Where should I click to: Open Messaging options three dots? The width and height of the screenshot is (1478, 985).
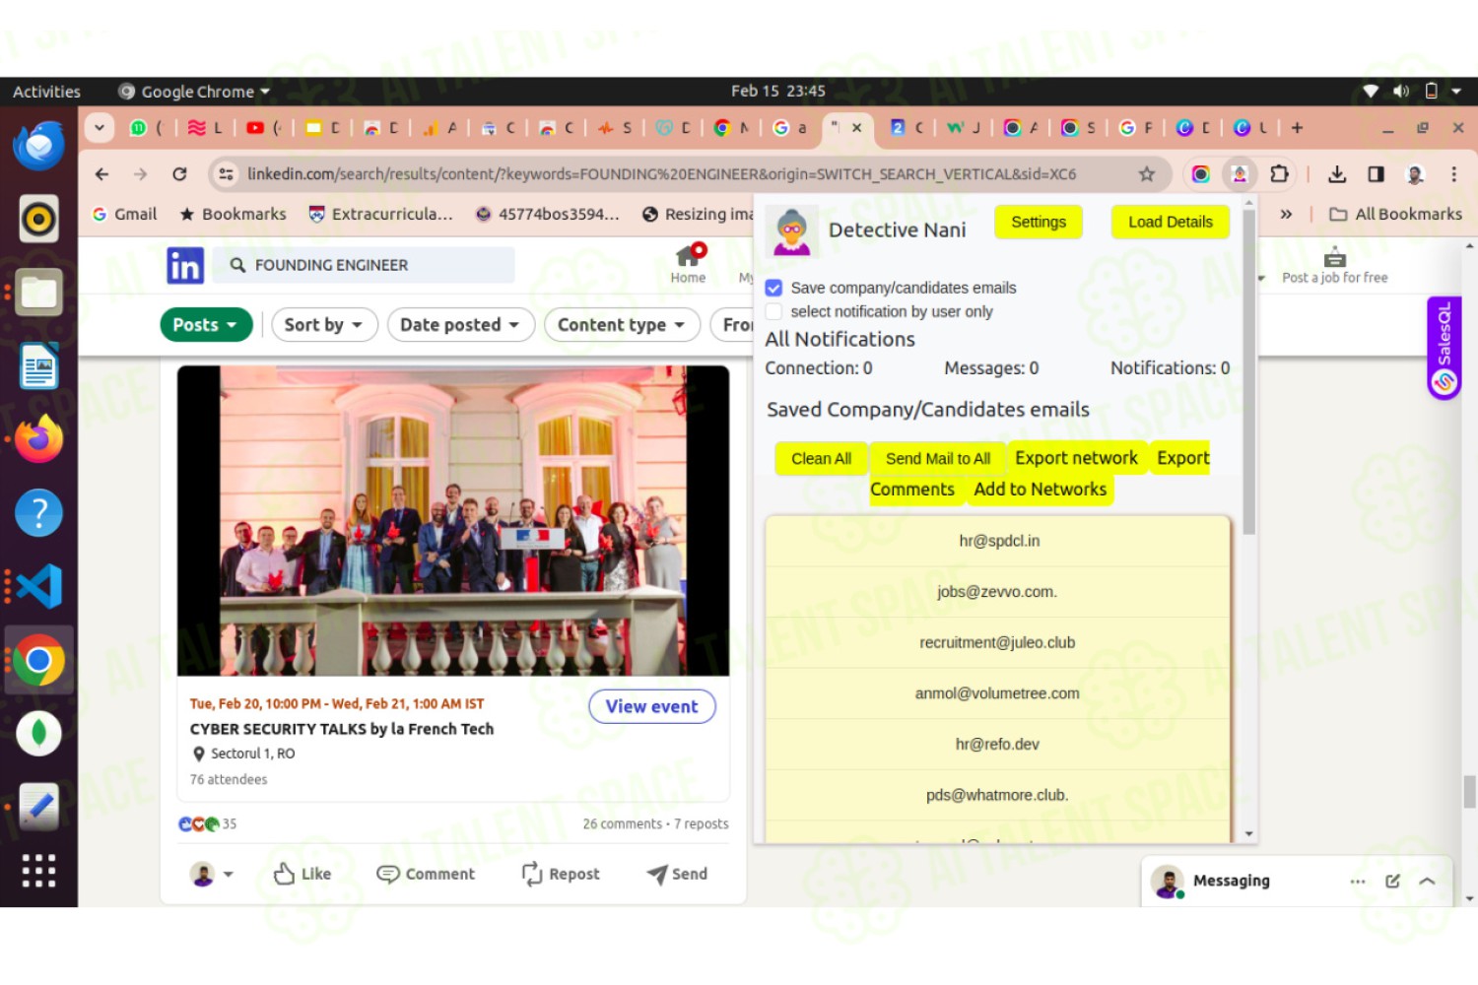1358,882
